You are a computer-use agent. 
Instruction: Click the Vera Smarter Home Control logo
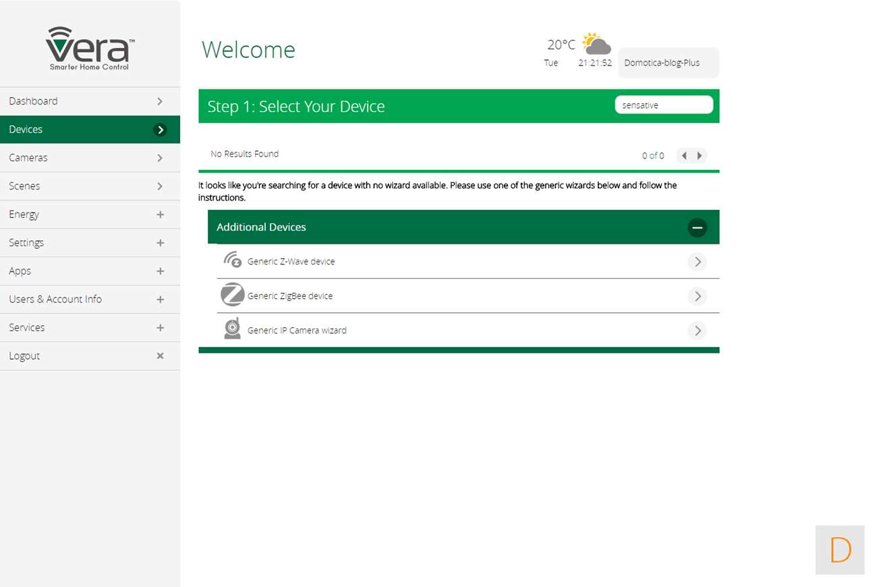coord(90,47)
